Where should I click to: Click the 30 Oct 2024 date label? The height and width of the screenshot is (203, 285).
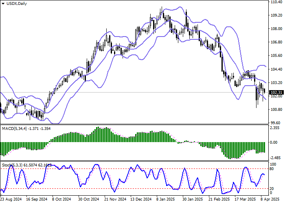tap(89, 199)
